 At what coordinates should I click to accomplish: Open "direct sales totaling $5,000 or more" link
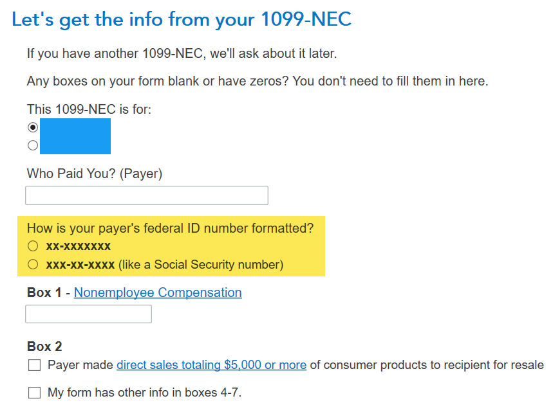pos(211,365)
